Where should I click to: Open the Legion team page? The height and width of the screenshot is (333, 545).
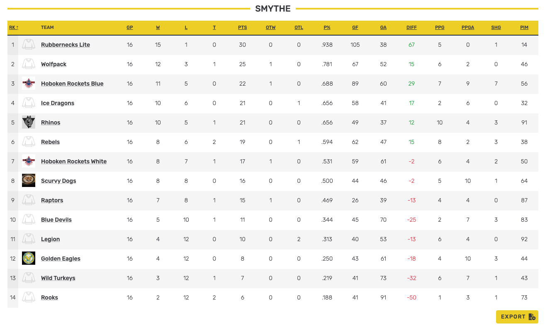tap(50, 239)
